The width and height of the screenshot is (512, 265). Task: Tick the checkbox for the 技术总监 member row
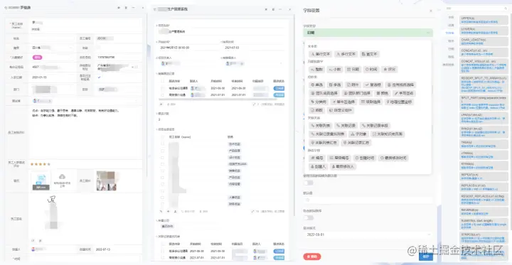pyautogui.click(x=163, y=144)
